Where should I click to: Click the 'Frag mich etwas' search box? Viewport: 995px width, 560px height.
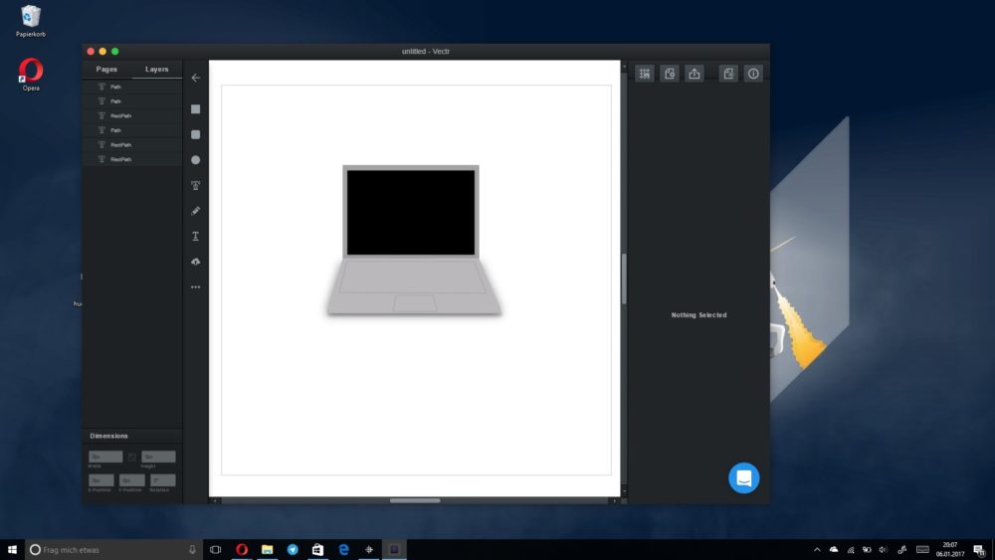[113, 549]
